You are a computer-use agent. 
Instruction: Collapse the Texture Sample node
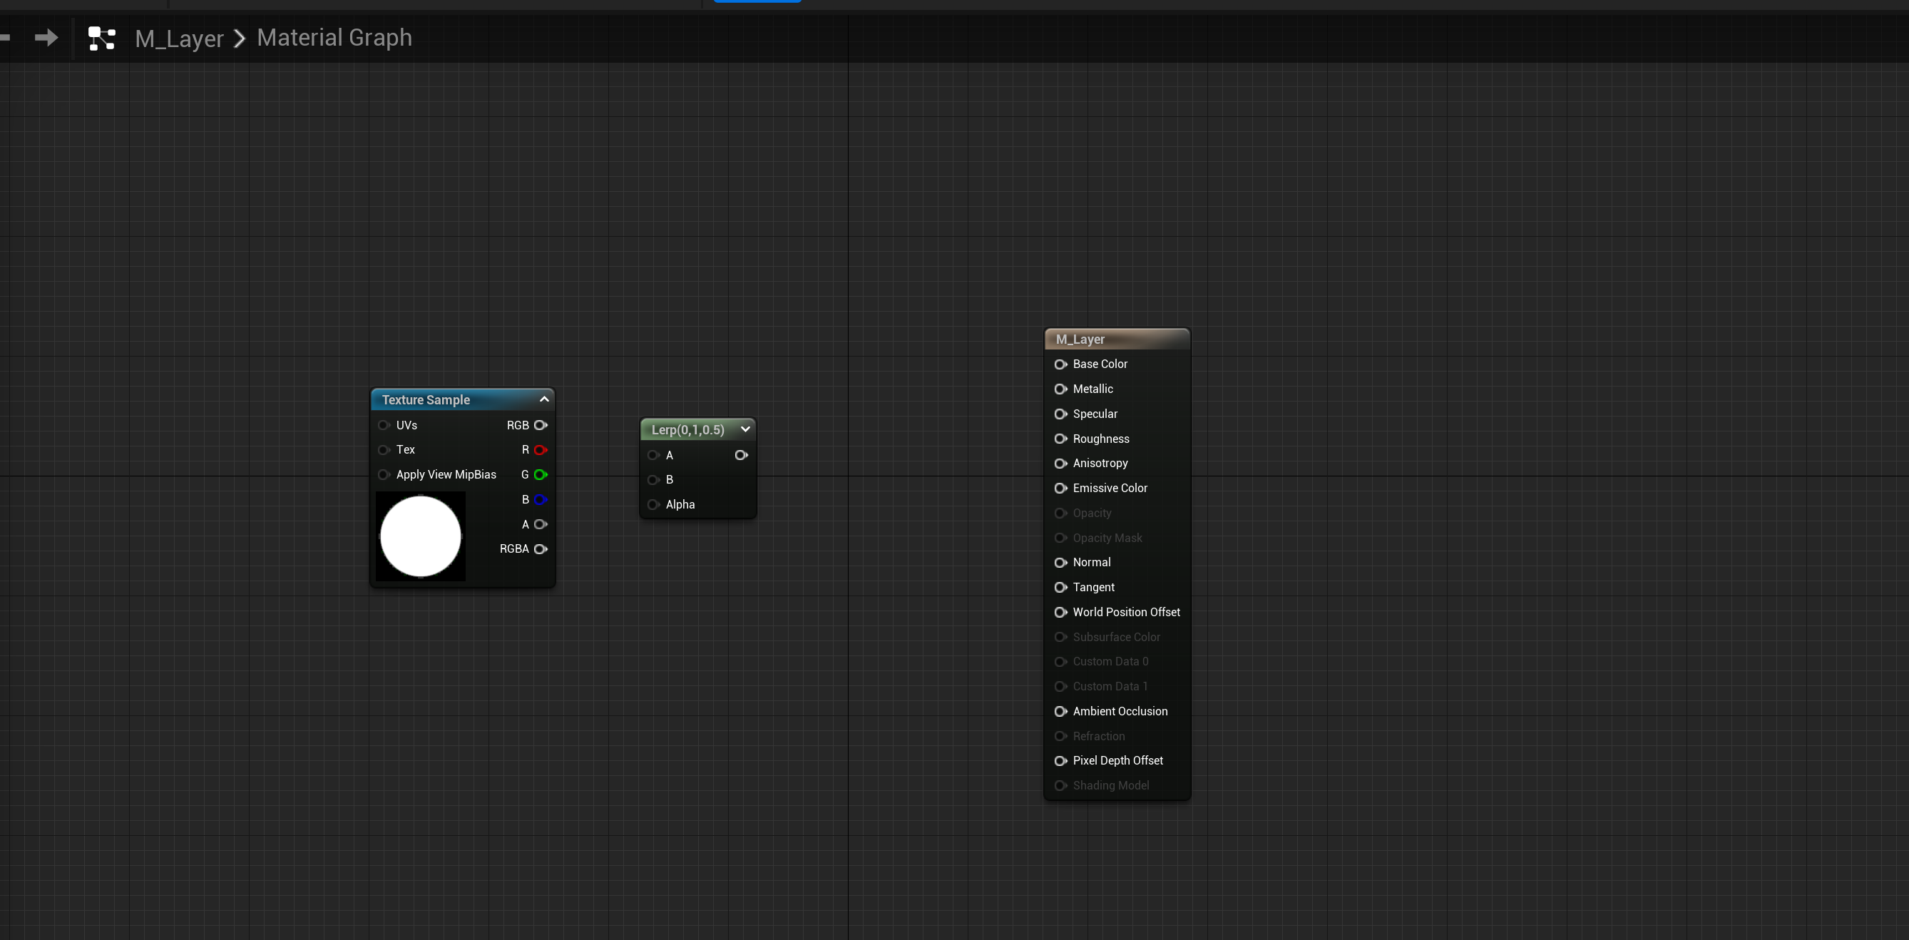tap(544, 399)
